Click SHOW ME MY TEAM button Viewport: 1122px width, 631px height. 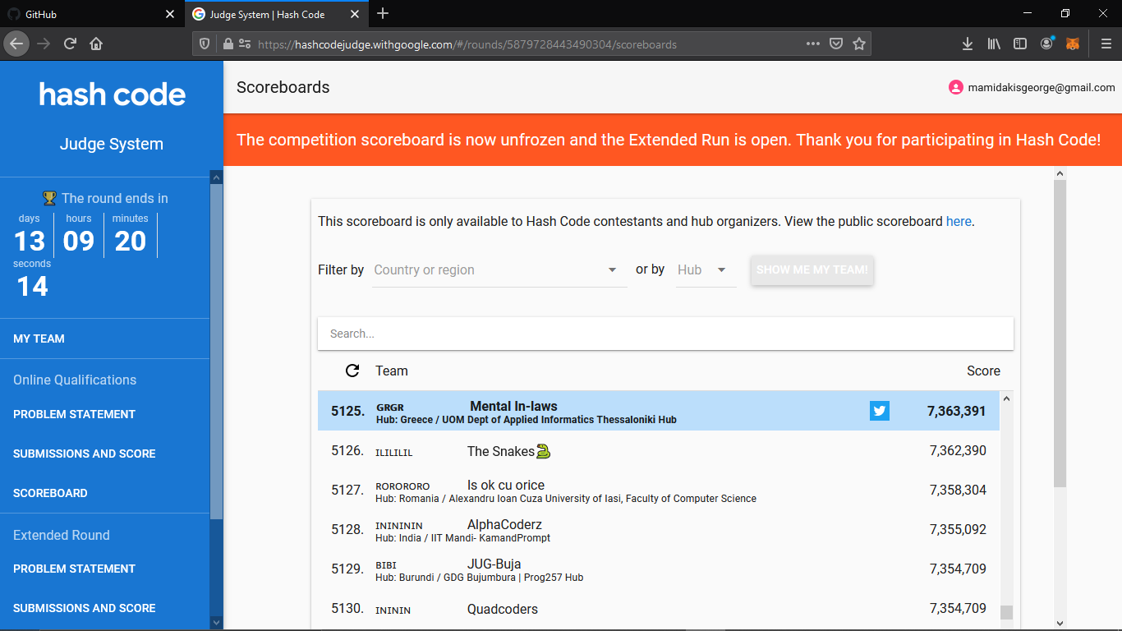click(812, 269)
